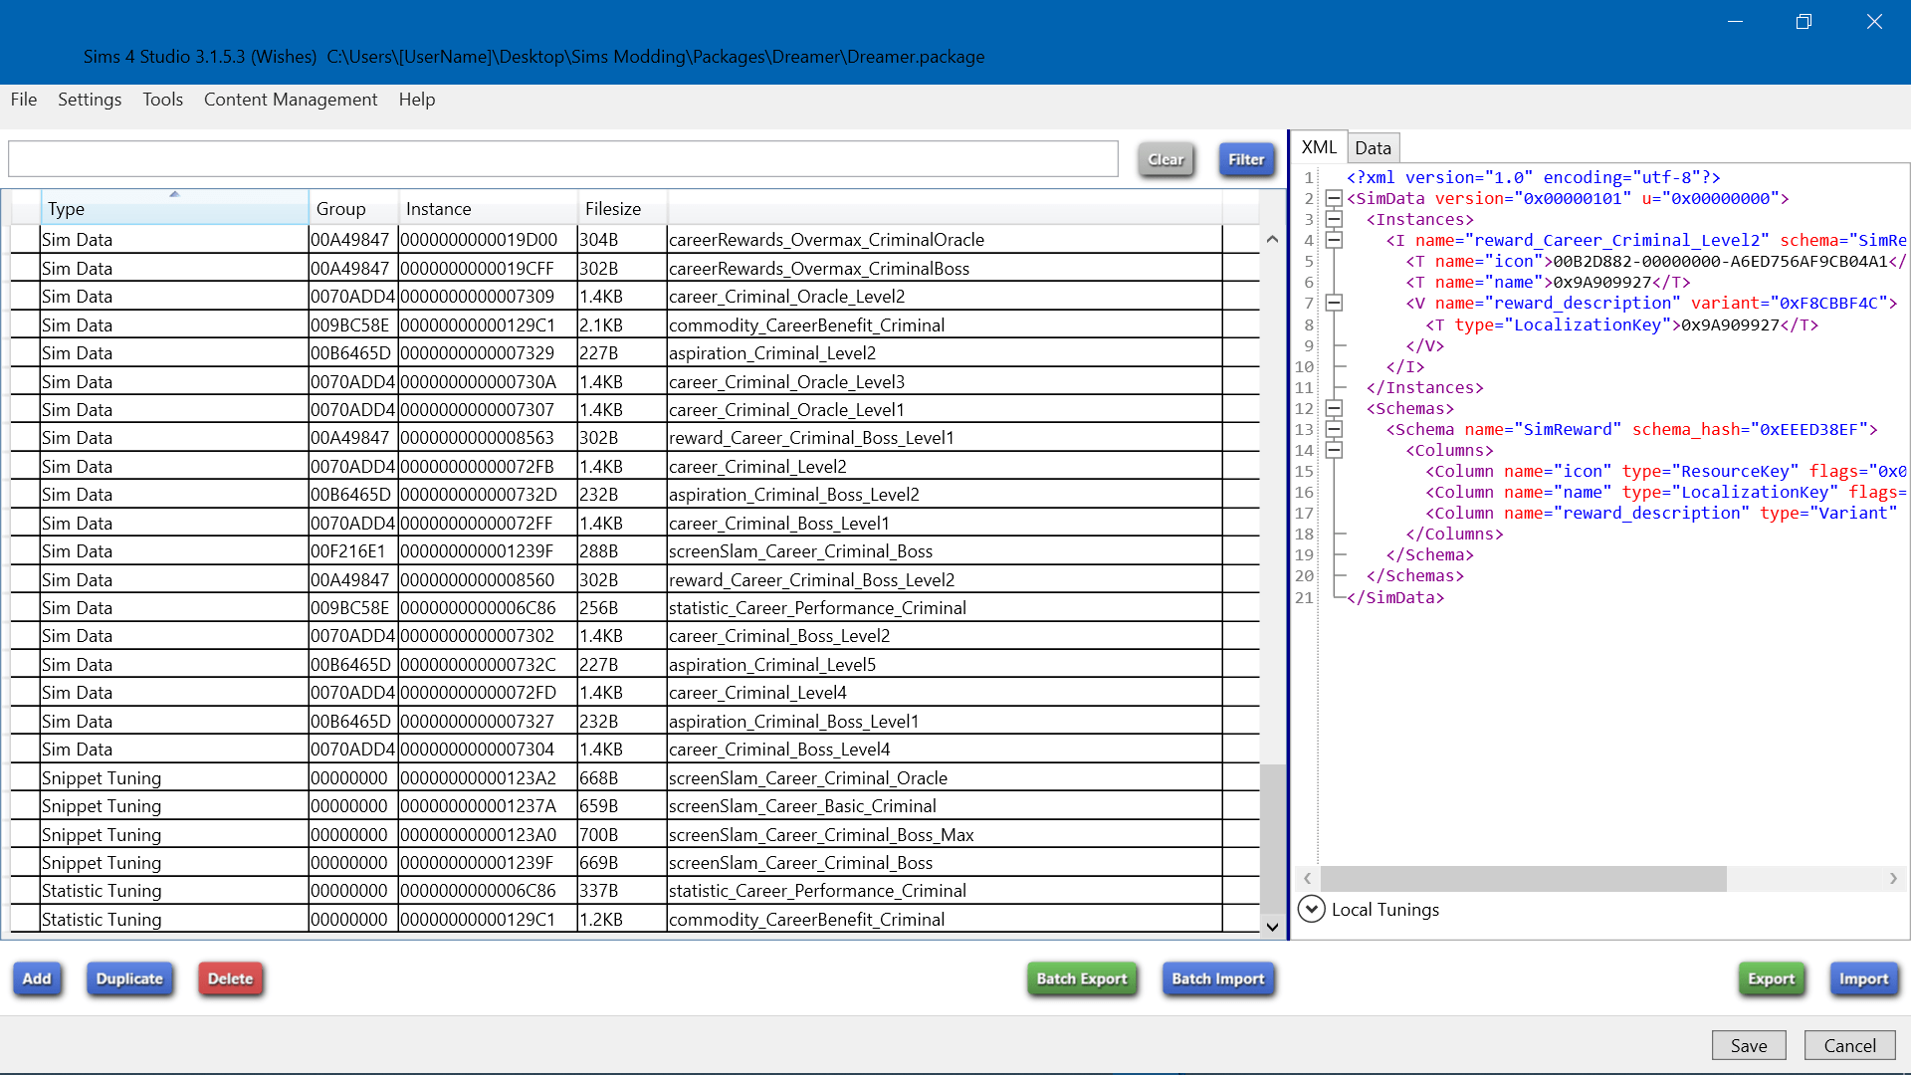Select Sim Data commodity_CareerBenefit_Criminal row

tap(635, 324)
